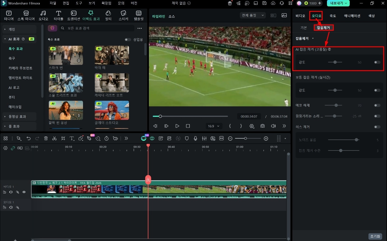Adjust the 에코 해제 slider
Viewport: 387px width, 241px height.
point(333,106)
